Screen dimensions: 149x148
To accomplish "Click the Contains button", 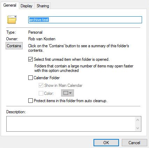I will tap(14, 46).
